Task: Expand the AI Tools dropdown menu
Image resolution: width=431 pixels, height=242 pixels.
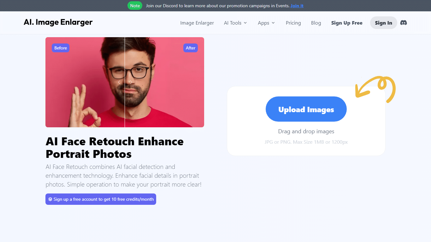Action: click(235, 23)
